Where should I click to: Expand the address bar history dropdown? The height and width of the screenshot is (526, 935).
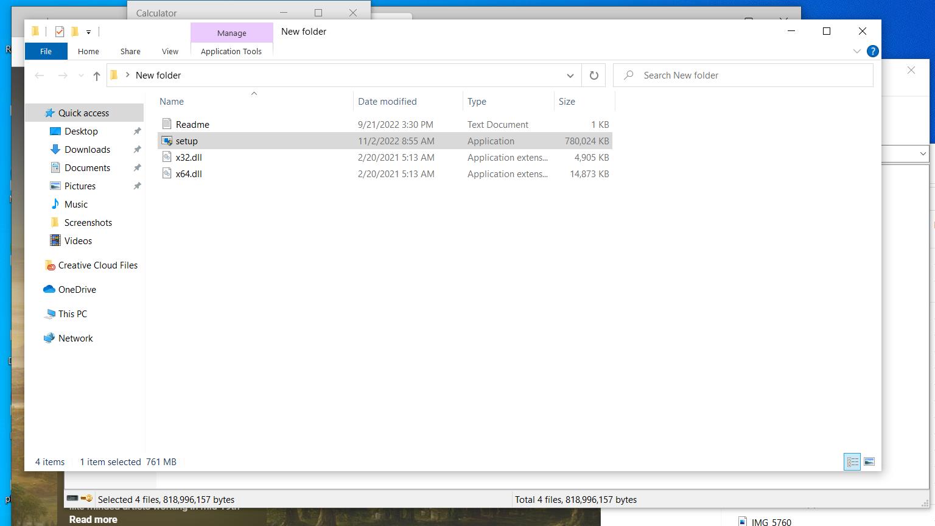click(x=570, y=75)
